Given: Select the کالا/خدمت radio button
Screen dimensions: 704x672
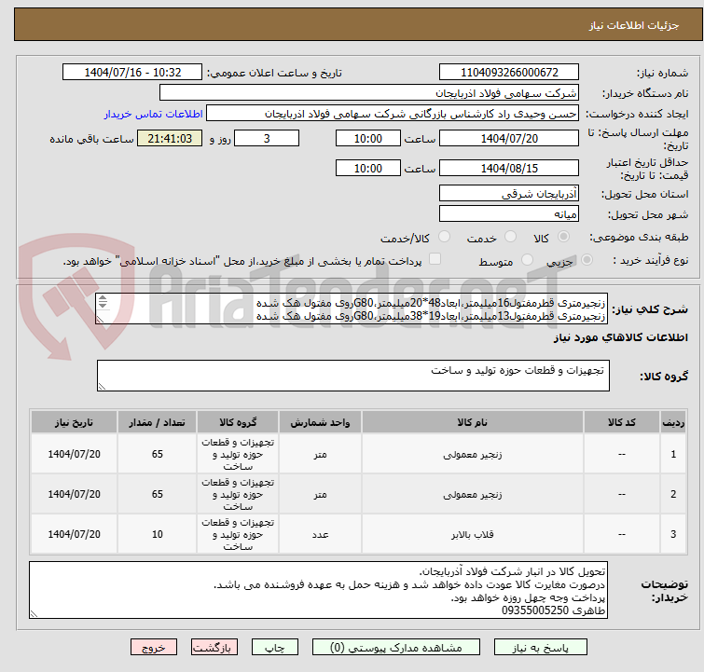Looking at the screenshot, I should (444, 237).
